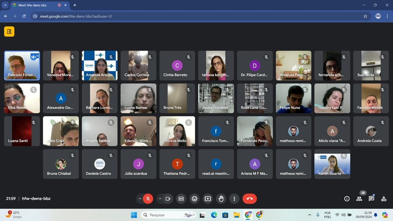Viewport: 393px width, 221px height.
Task: Toggle the raise hand button
Action: pyautogui.click(x=221, y=198)
